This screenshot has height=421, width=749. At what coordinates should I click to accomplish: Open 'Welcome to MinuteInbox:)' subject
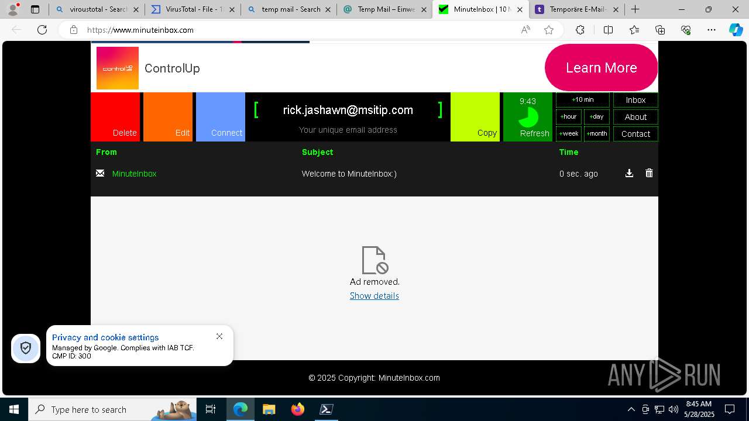pyautogui.click(x=349, y=174)
